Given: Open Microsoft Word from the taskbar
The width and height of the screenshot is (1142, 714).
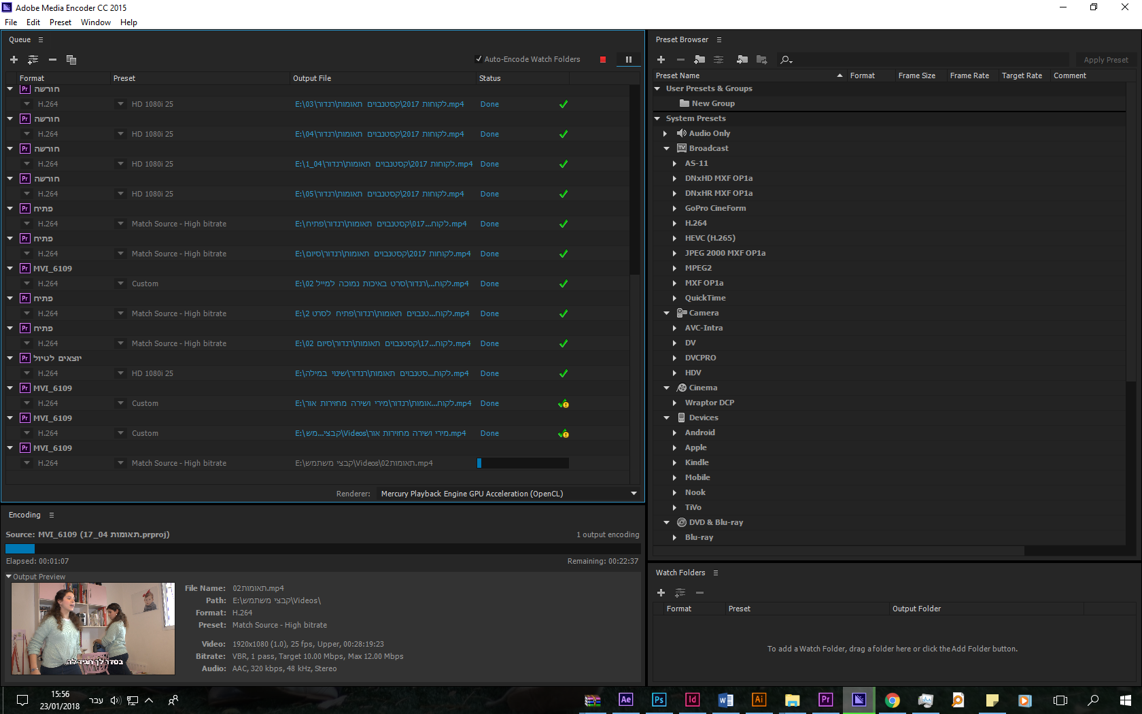Looking at the screenshot, I should pyautogui.click(x=726, y=700).
